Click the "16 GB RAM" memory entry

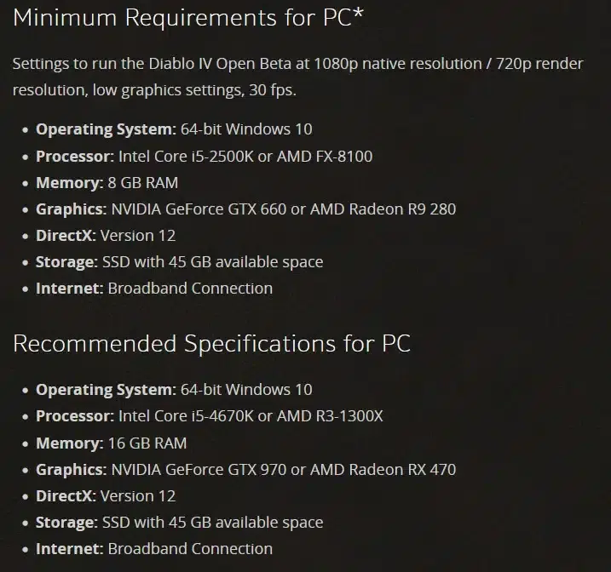click(147, 443)
